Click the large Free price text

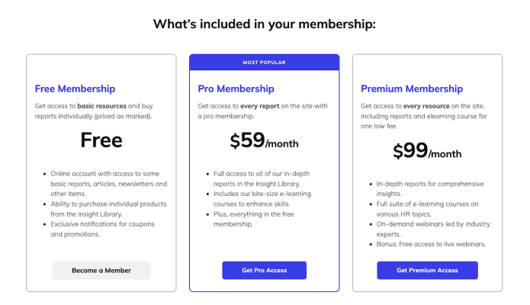[x=101, y=140]
